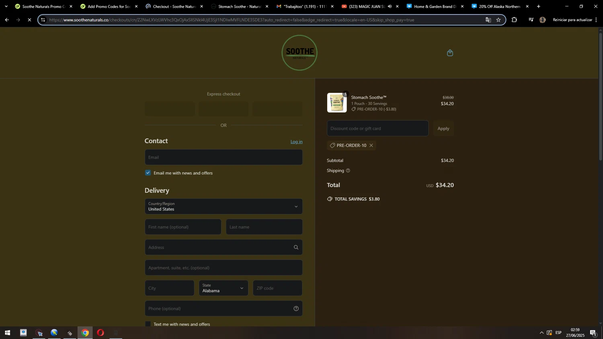Open the notification center icon
The height and width of the screenshot is (339, 603).
[593, 333]
